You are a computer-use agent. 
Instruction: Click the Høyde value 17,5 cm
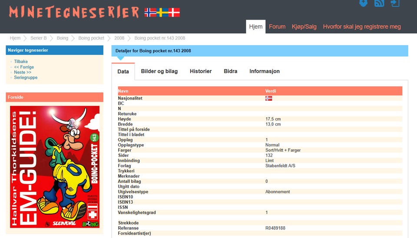tap(273, 119)
